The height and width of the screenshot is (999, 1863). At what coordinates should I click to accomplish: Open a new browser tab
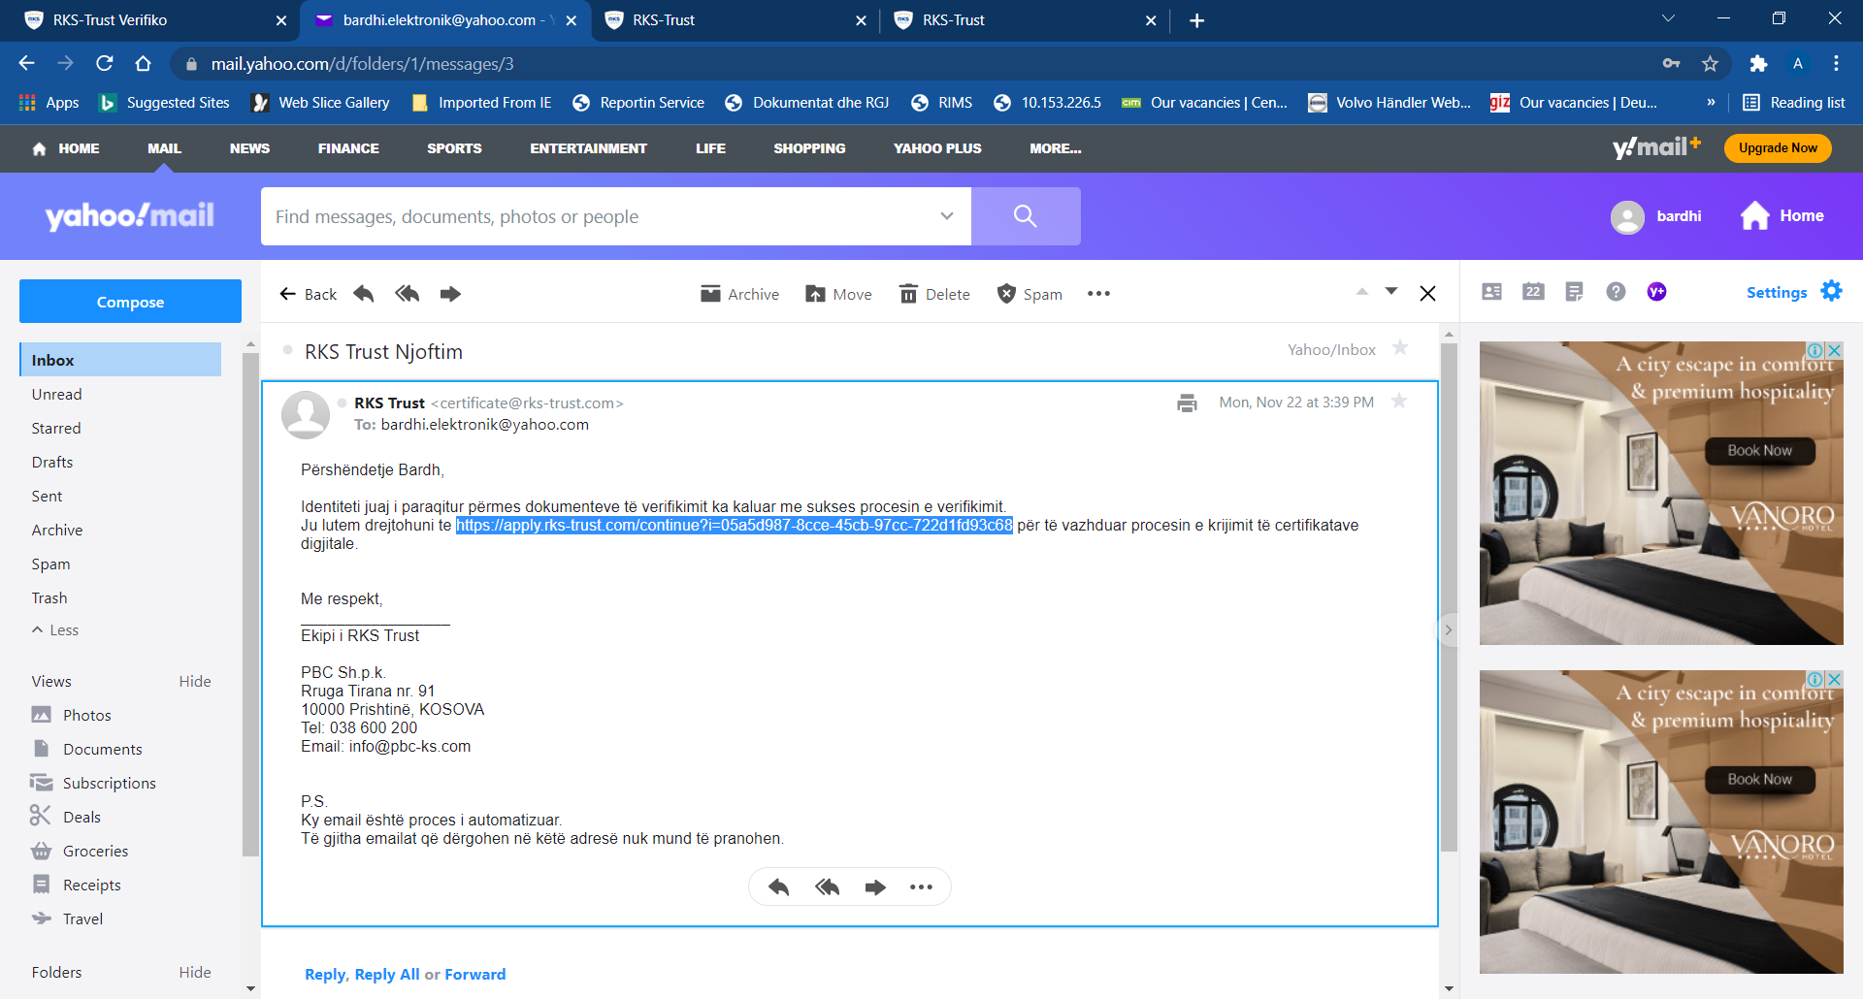point(1197,20)
